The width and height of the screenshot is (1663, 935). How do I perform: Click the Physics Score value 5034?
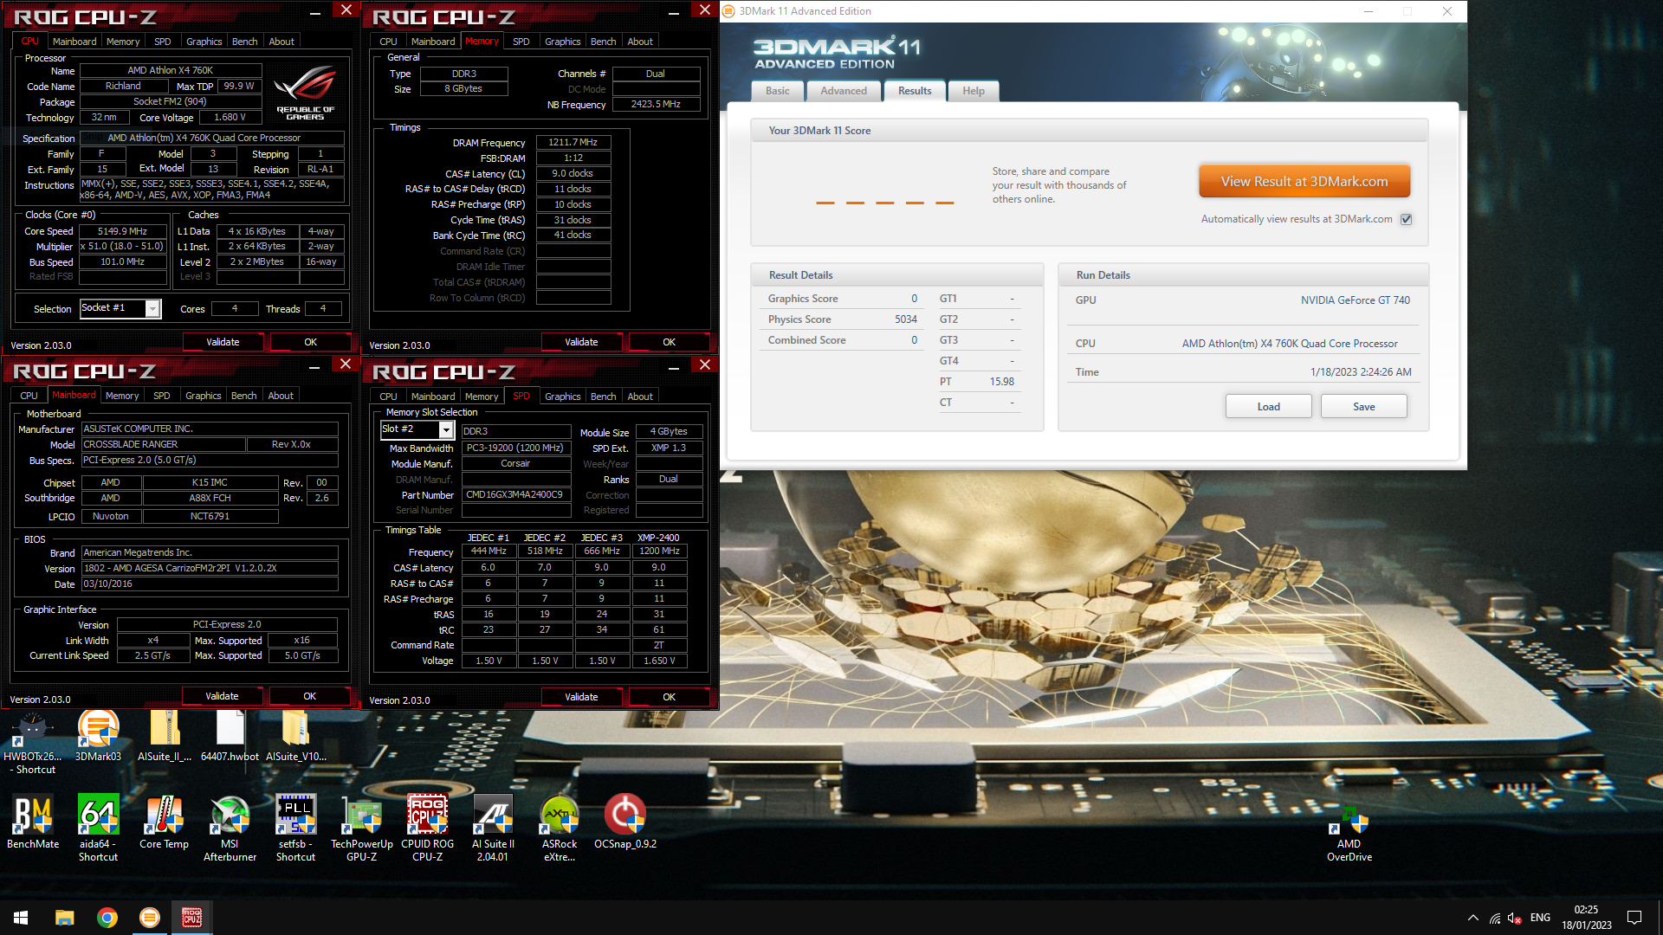[905, 319]
